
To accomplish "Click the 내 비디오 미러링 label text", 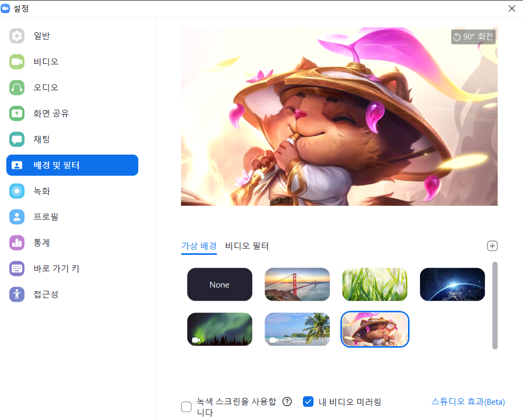I will point(350,402).
